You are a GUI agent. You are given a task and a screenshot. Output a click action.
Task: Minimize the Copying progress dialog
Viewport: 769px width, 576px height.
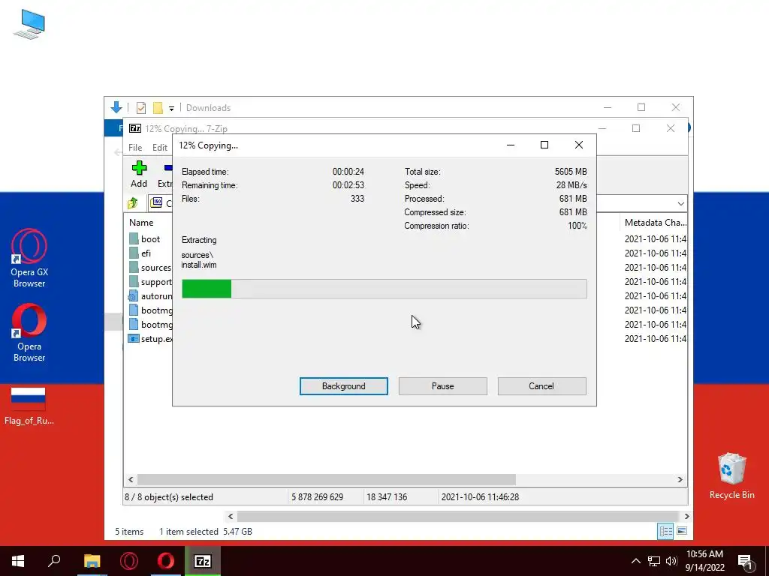511,145
